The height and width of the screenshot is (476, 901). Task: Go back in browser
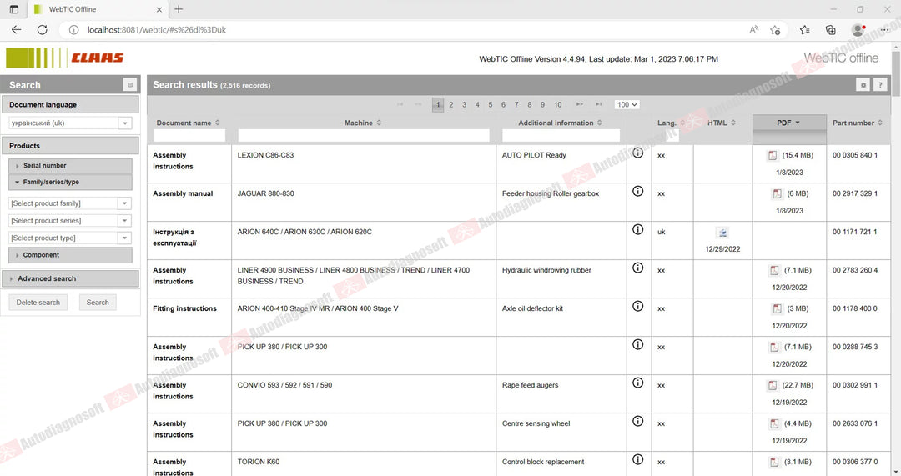(x=16, y=30)
